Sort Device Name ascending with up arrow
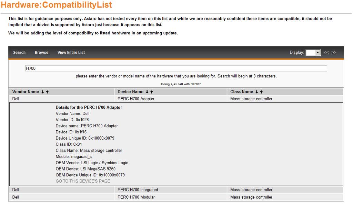 152,92
